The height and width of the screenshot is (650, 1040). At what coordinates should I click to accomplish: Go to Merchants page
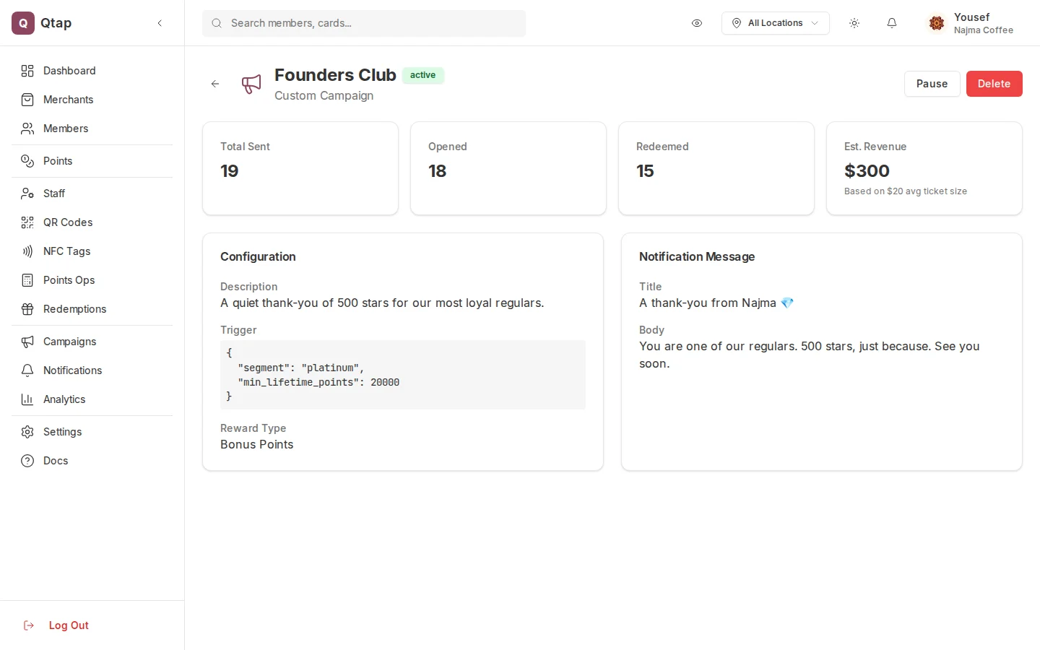point(92,100)
